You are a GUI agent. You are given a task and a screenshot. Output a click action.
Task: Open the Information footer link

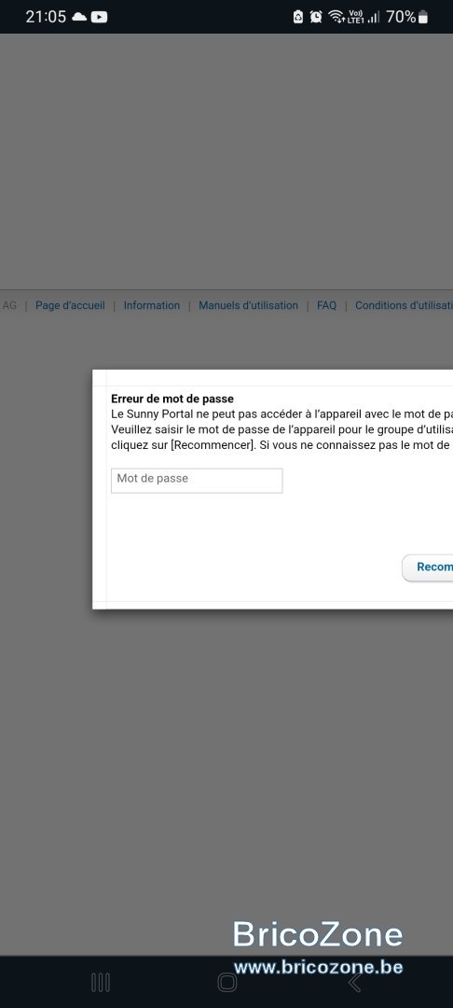pyautogui.click(x=151, y=306)
